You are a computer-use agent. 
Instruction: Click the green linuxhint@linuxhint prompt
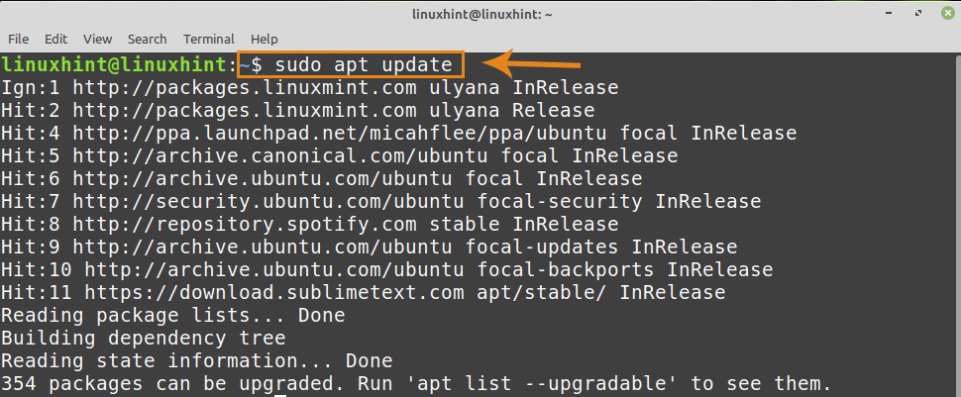pos(114,65)
